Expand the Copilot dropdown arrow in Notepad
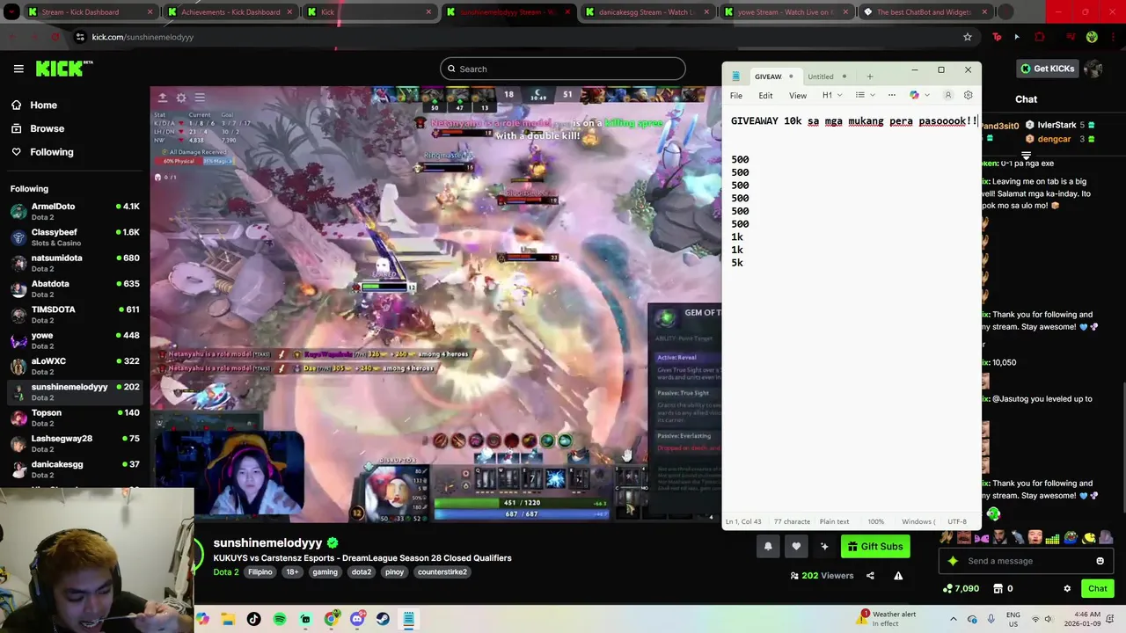The width and height of the screenshot is (1126, 633). point(926,95)
